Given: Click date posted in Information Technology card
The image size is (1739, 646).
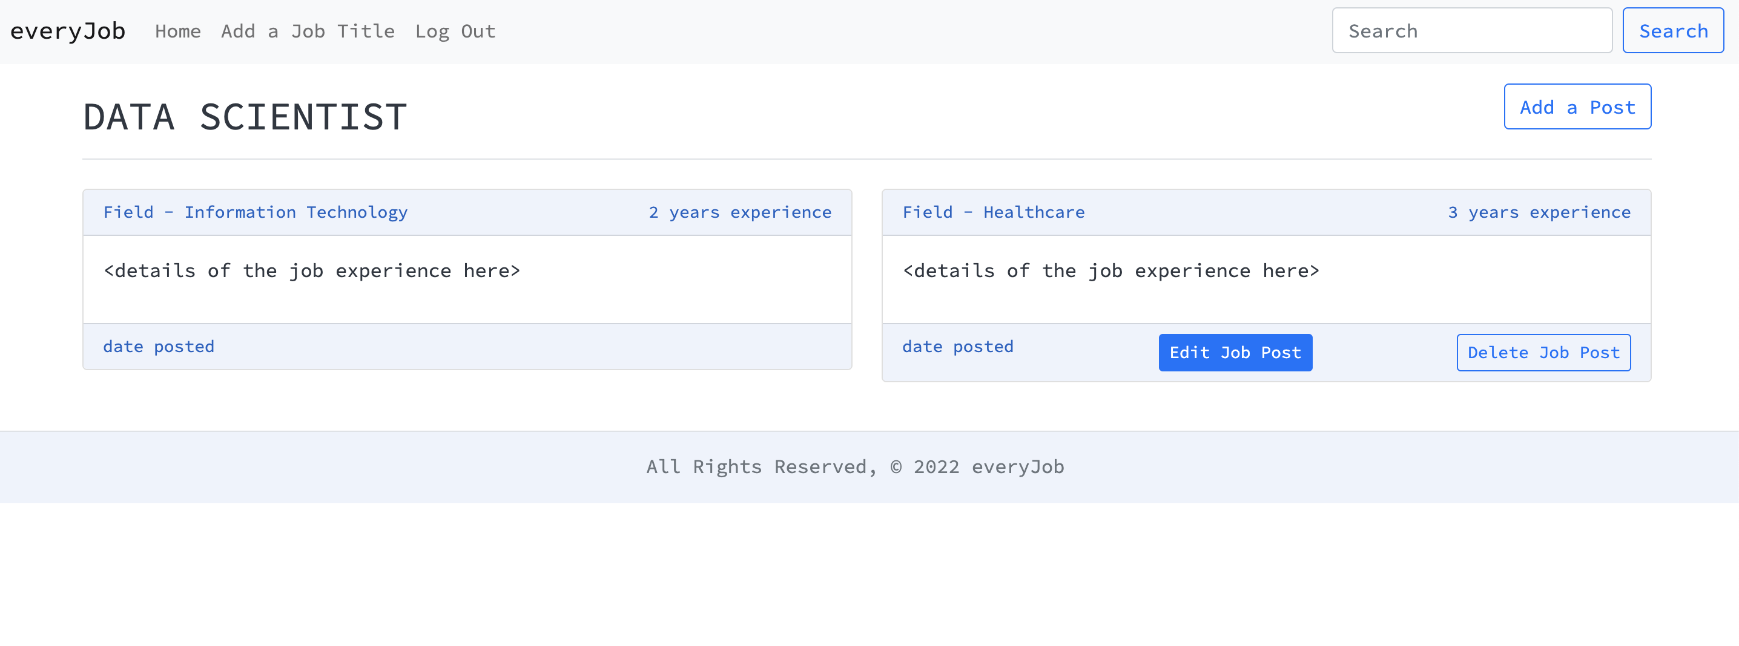Looking at the screenshot, I should (x=159, y=347).
